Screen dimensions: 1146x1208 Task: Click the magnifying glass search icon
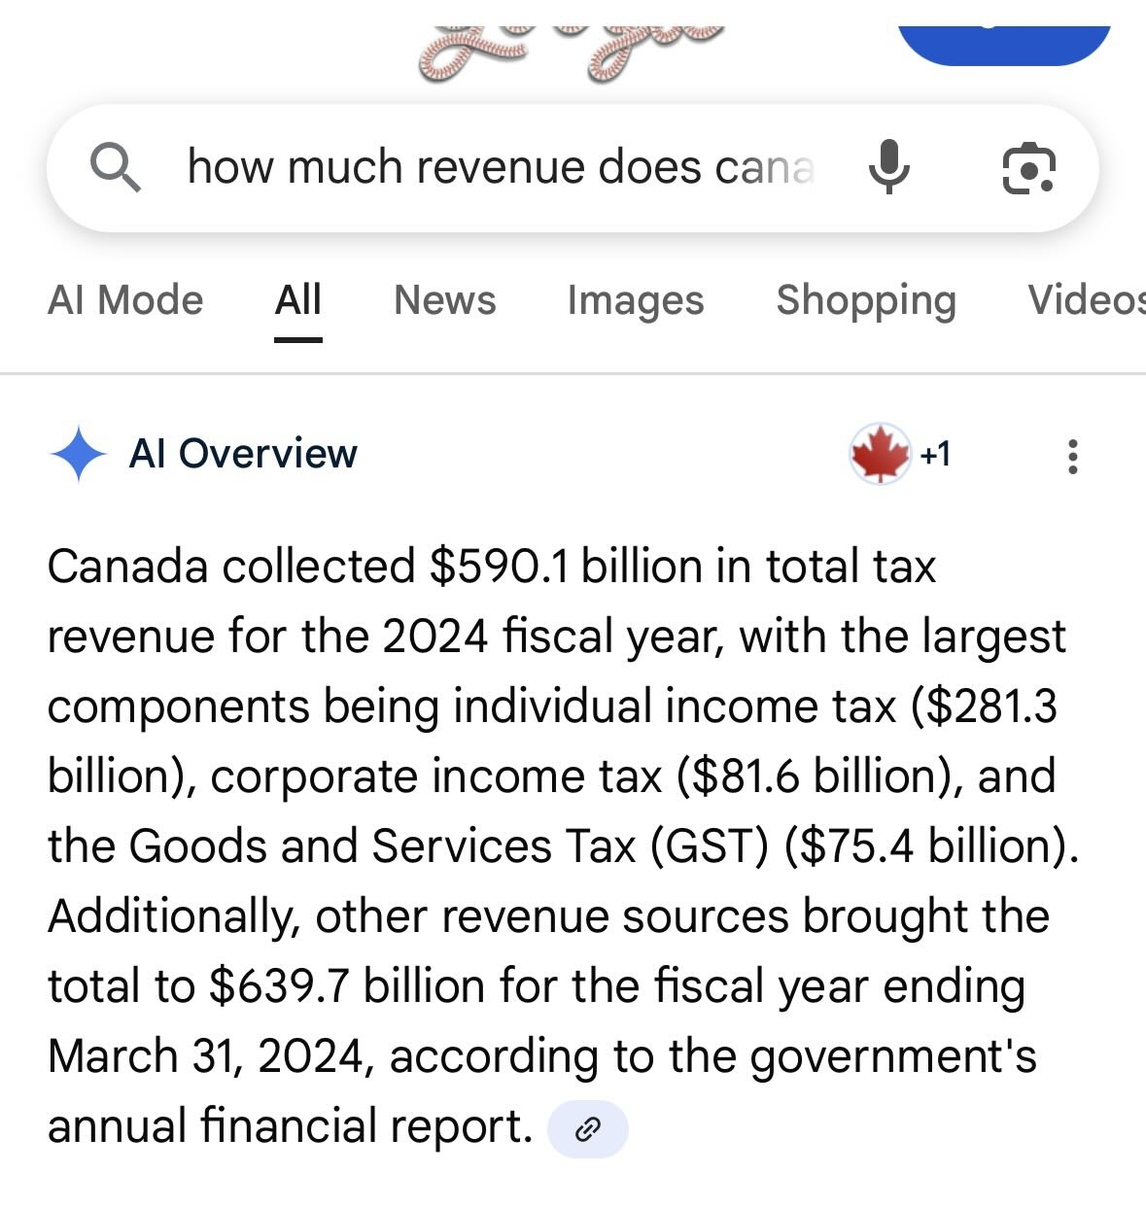[x=116, y=167]
